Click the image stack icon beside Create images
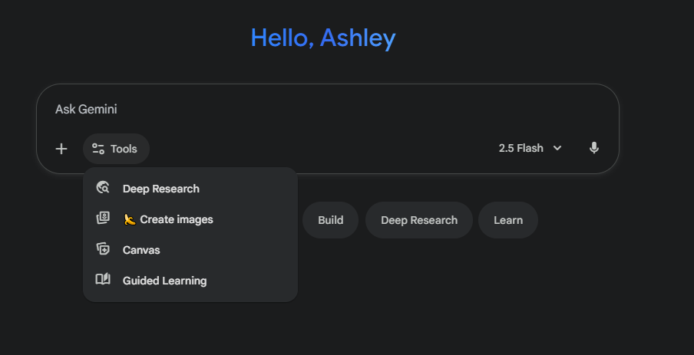 tap(103, 219)
